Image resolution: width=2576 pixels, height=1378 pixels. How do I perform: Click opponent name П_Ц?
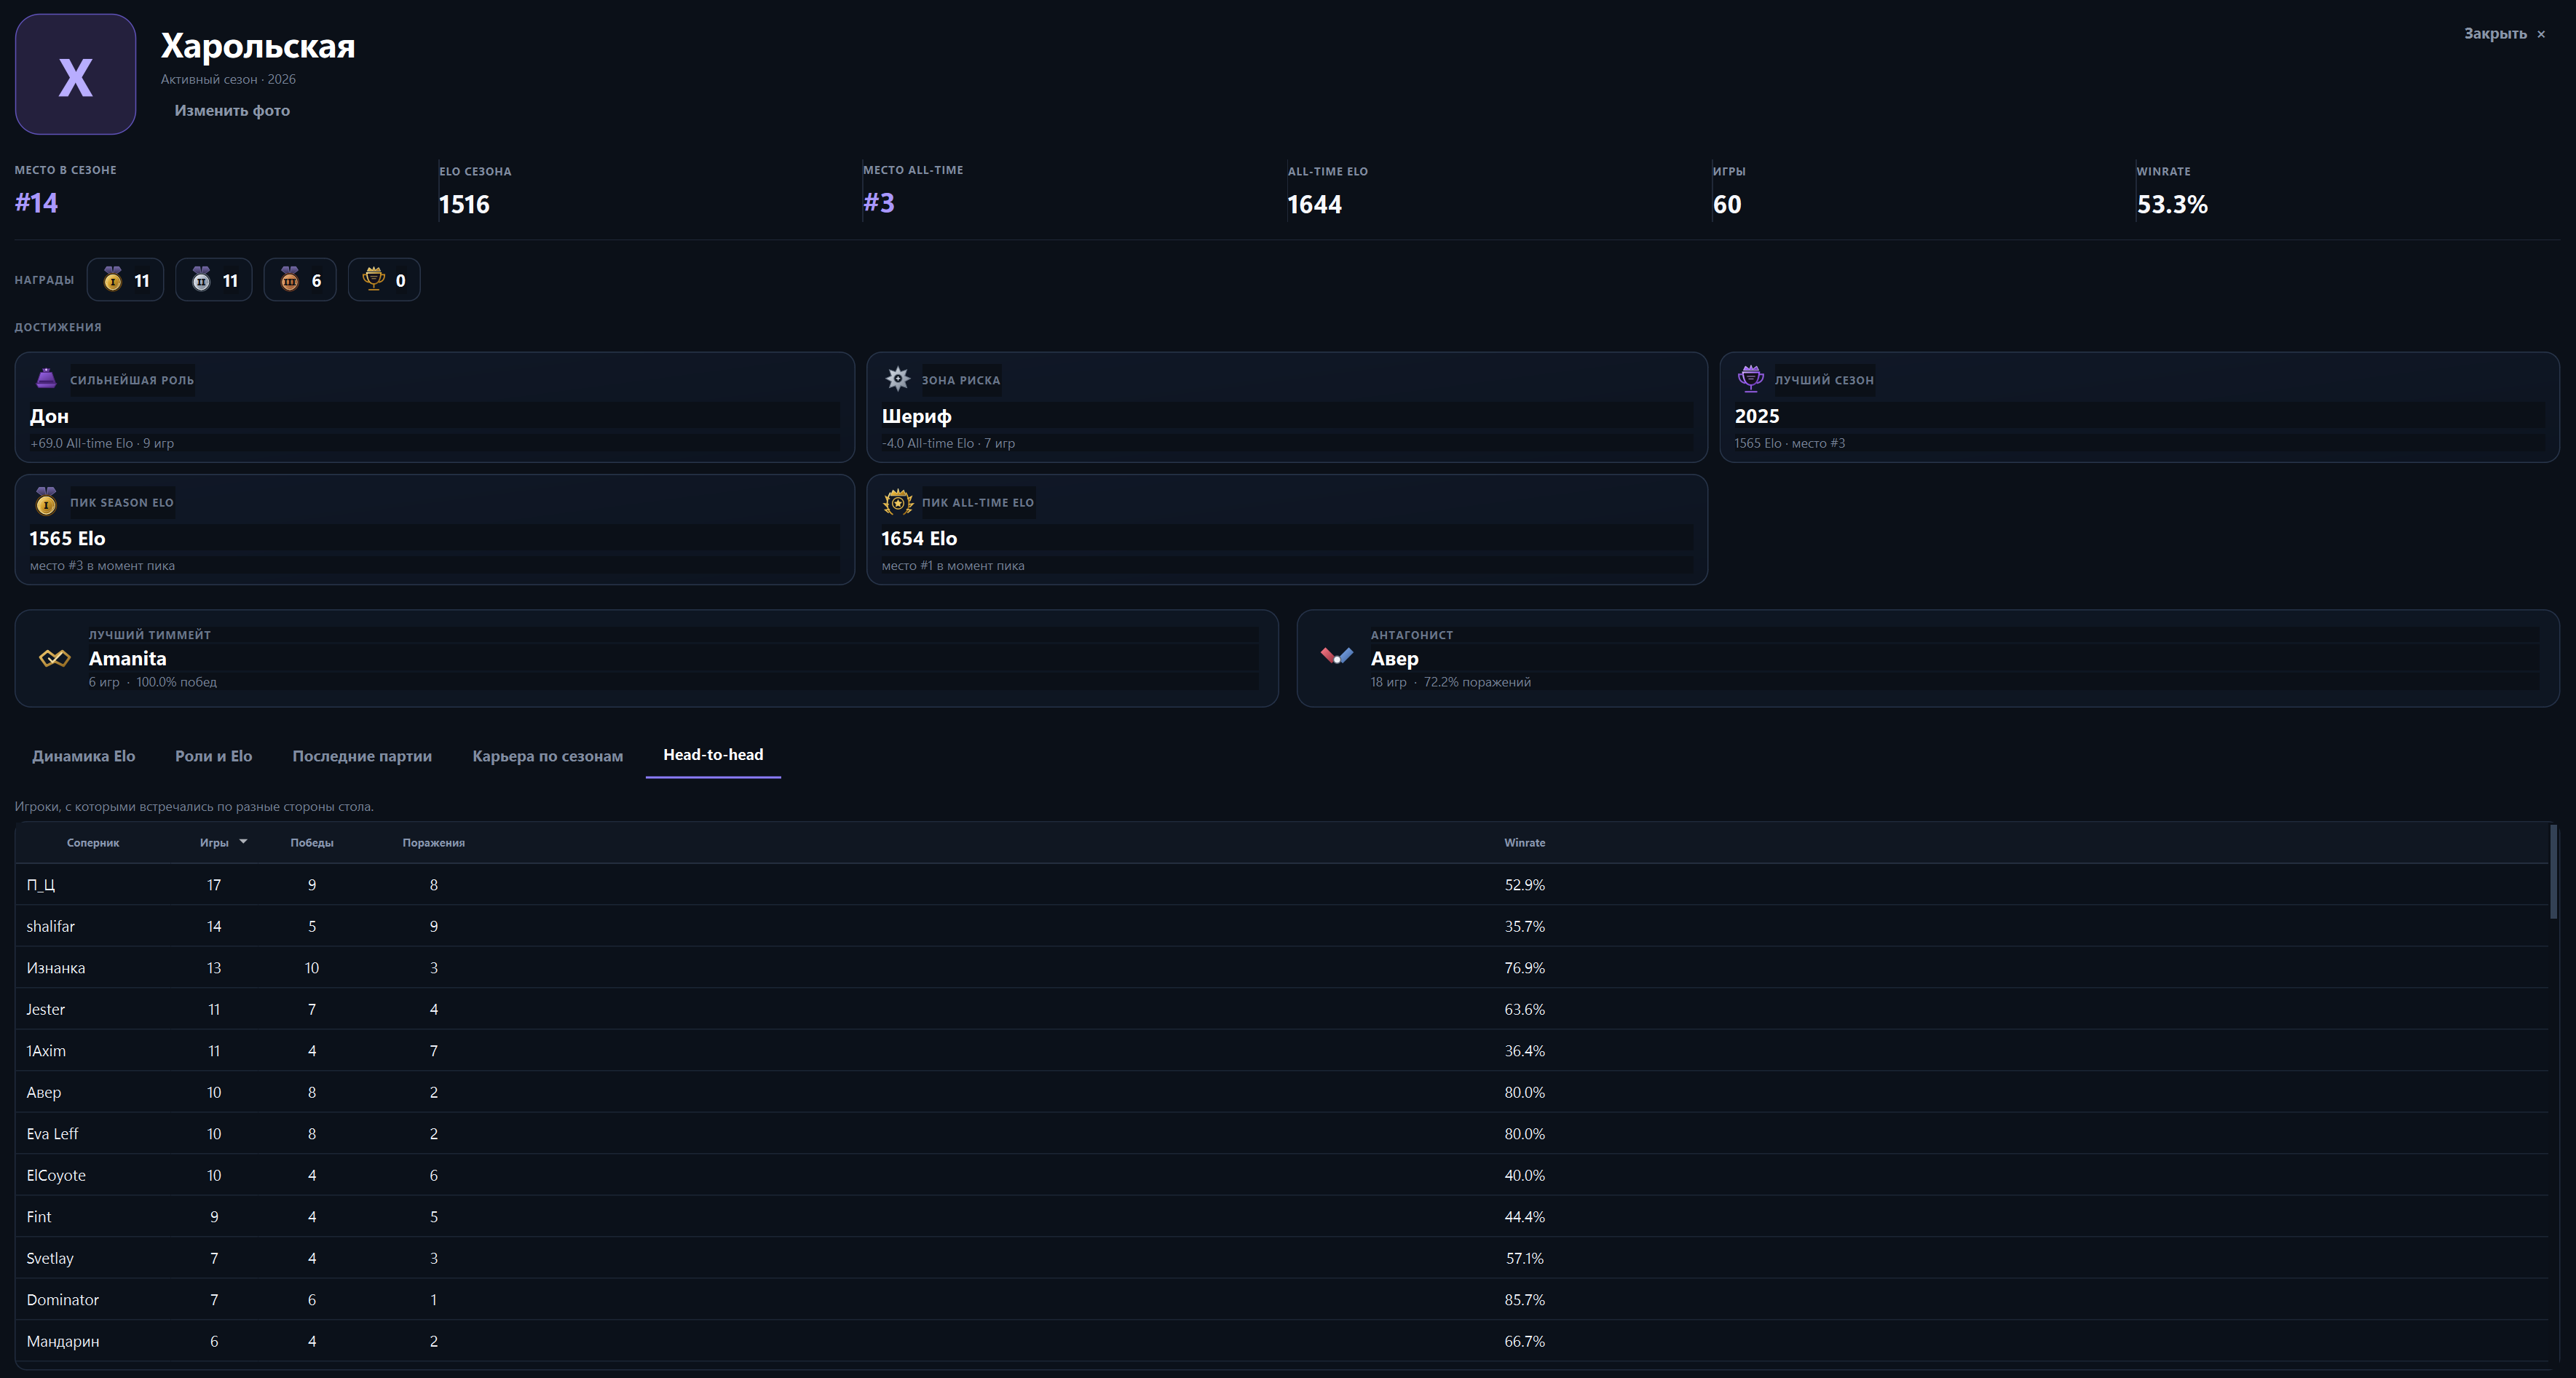click(x=41, y=885)
